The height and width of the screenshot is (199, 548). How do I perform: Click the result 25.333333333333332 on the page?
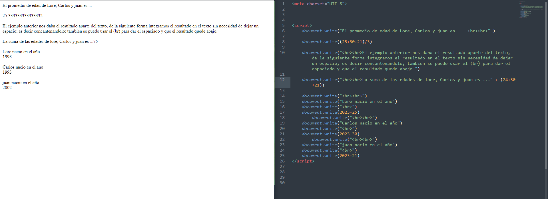[x=23, y=16]
